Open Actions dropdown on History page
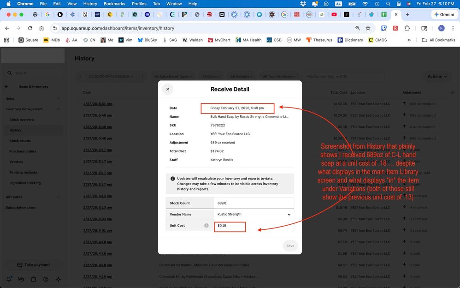The image size is (460, 288). 437,77
